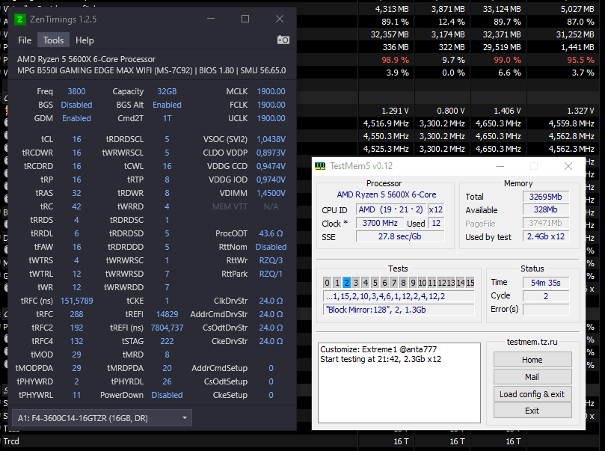Click the Cmd2T 1T value
Screen dimensions: 605x451
[167, 118]
